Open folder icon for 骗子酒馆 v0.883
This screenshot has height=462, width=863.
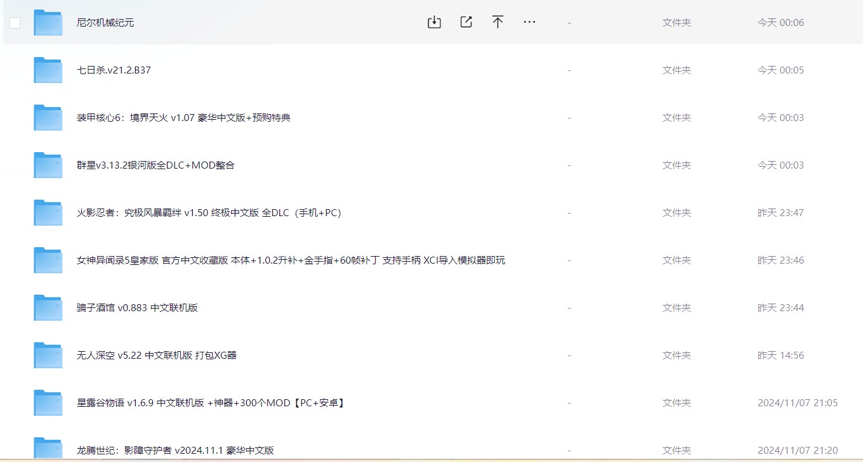click(48, 308)
